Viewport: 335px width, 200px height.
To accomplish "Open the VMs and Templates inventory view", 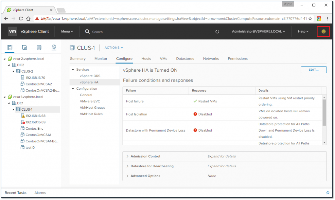I will 24,47.
